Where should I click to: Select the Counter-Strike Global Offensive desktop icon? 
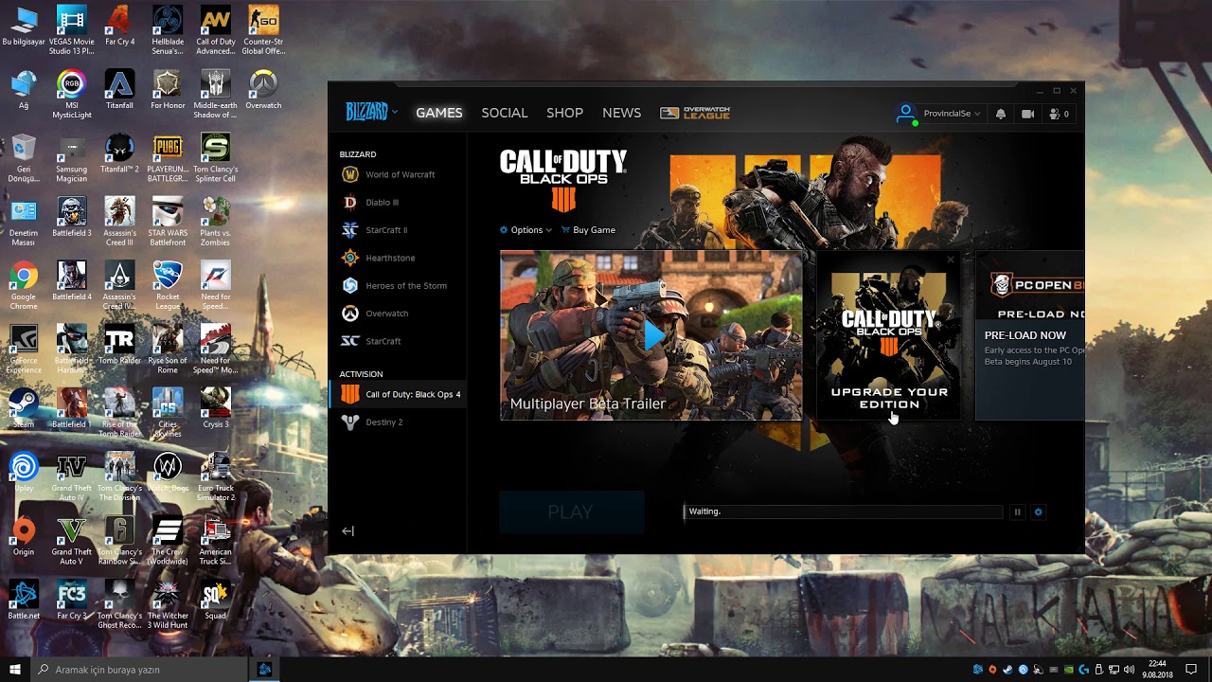tap(263, 30)
